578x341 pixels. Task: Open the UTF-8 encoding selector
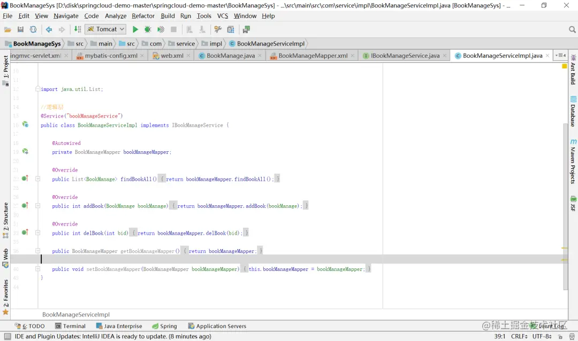point(542,336)
